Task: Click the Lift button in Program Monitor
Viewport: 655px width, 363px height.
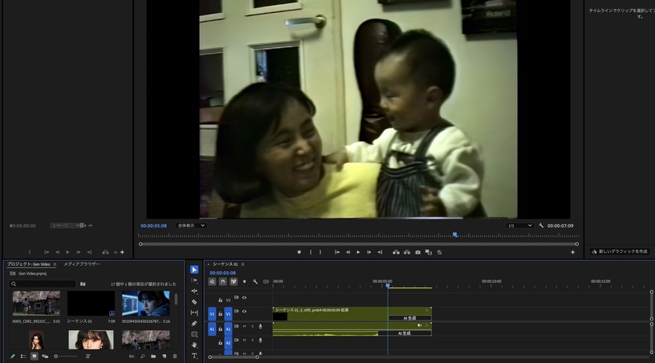Action: click(396, 252)
